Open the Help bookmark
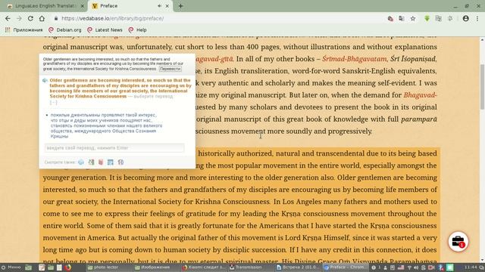The width and height of the screenshot is (485, 272). pyautogui.click(x=138, y=30)
